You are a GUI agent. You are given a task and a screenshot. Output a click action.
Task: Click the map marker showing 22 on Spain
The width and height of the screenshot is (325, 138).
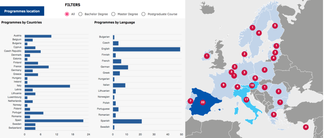coord(203,102)
